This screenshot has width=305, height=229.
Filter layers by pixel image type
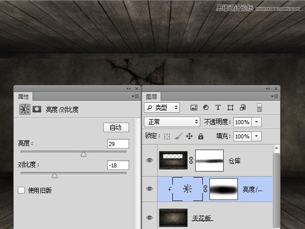point(194,107)
